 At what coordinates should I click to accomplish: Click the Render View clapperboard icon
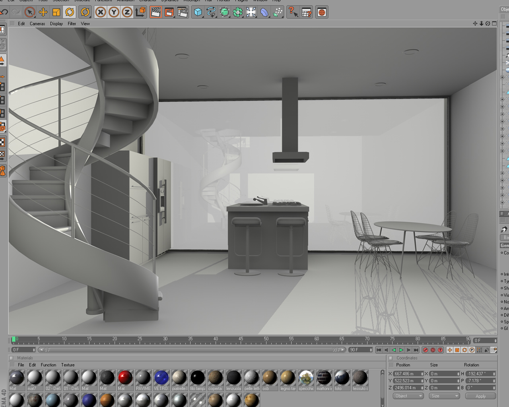[x=156, y=12]
